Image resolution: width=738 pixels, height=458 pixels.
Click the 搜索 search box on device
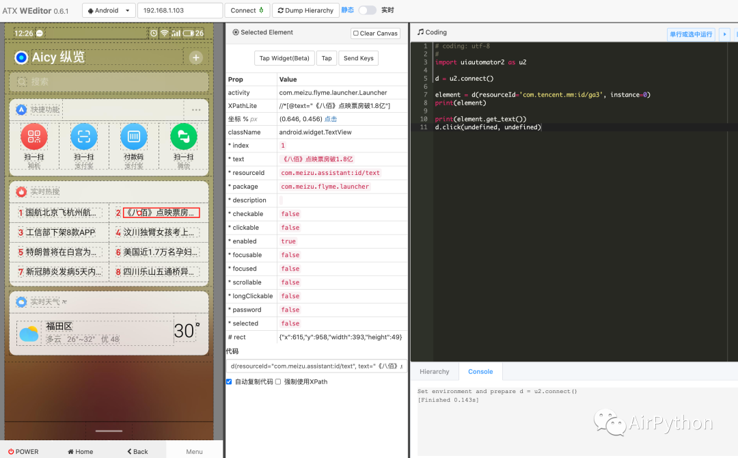coord(109,82)
